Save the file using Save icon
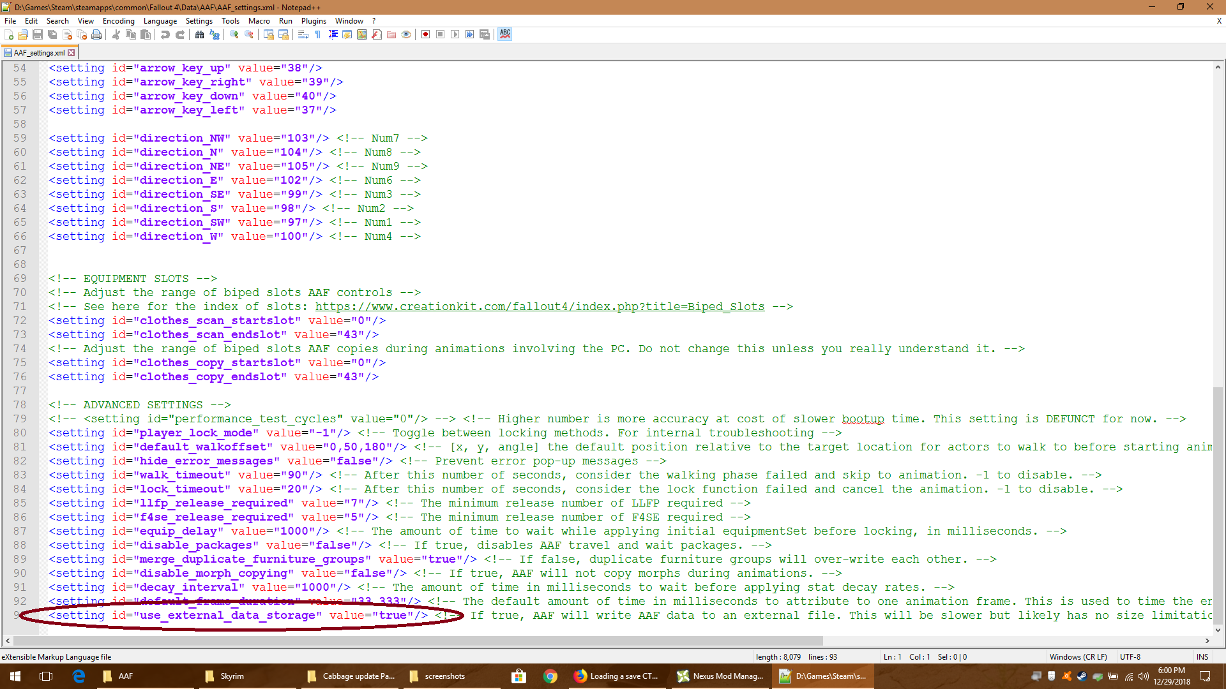 [38, 34]
